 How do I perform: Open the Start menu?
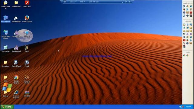tap(7, 107)
